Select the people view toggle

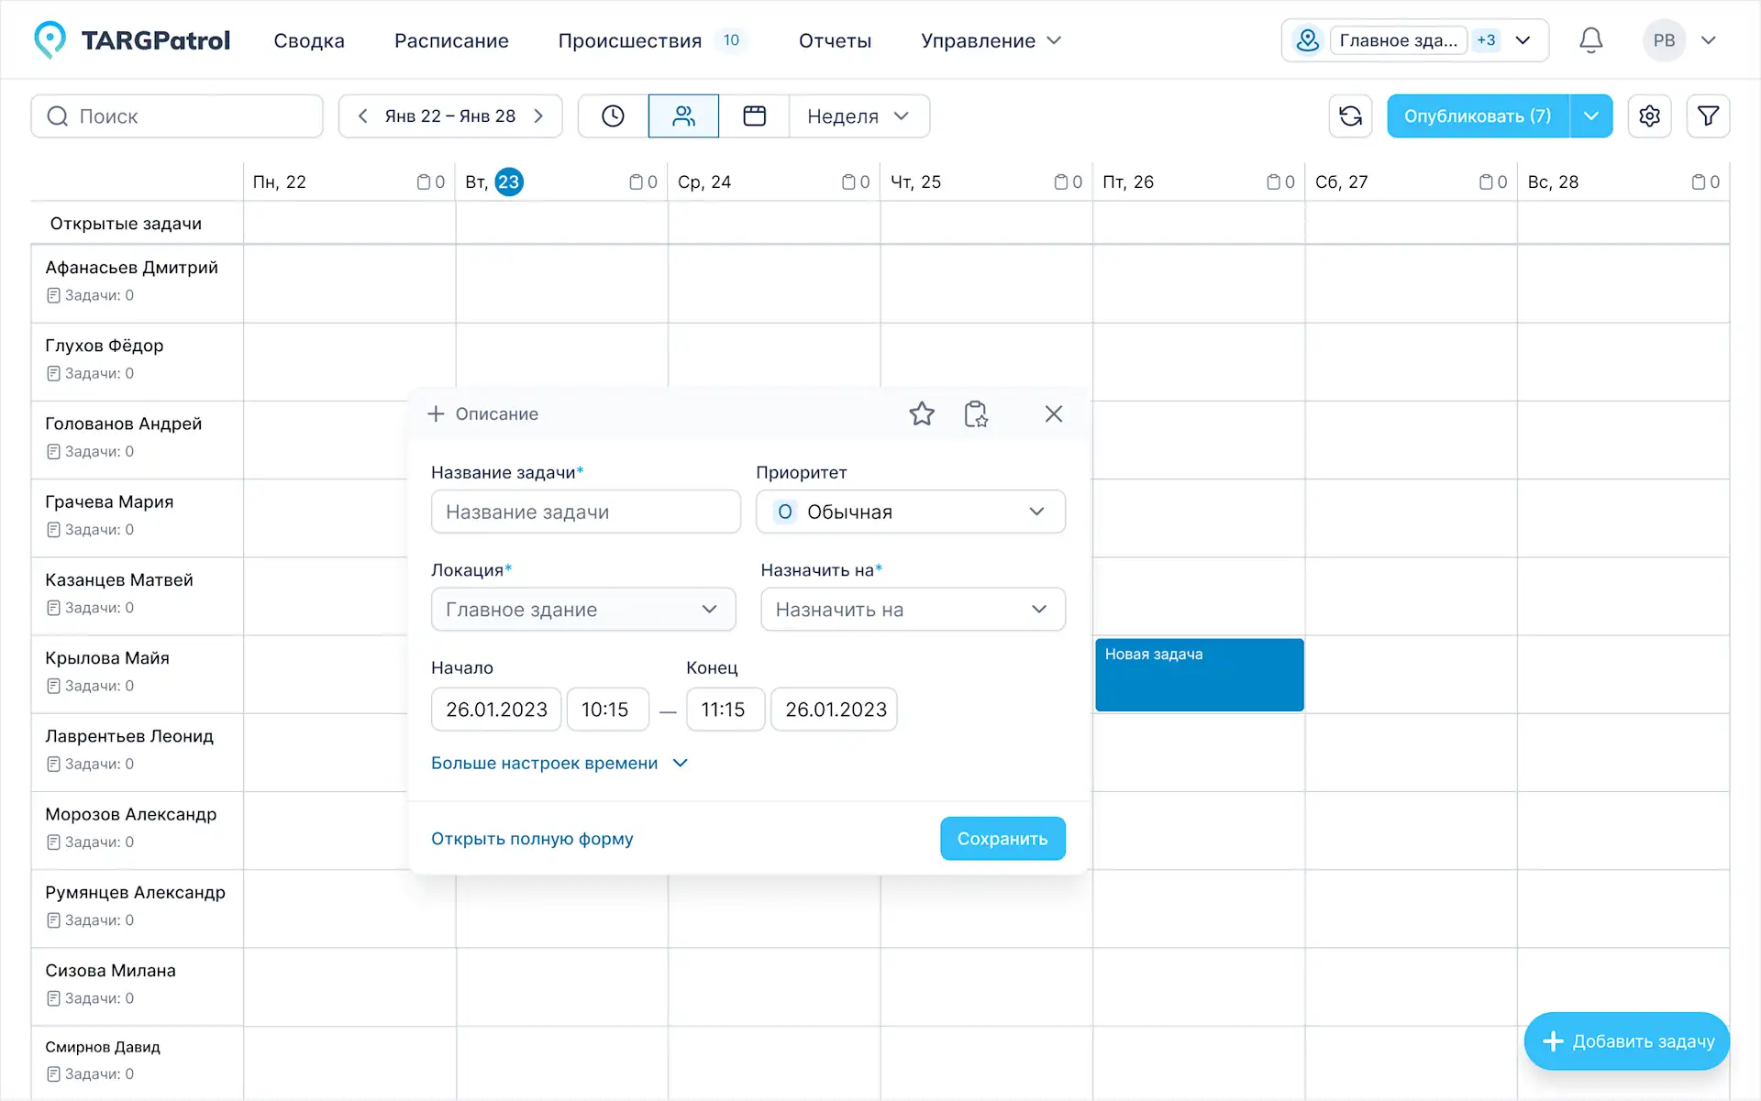click(683, 116)
